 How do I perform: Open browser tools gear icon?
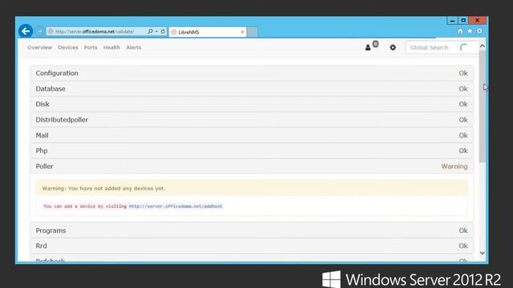coord(479,31)
